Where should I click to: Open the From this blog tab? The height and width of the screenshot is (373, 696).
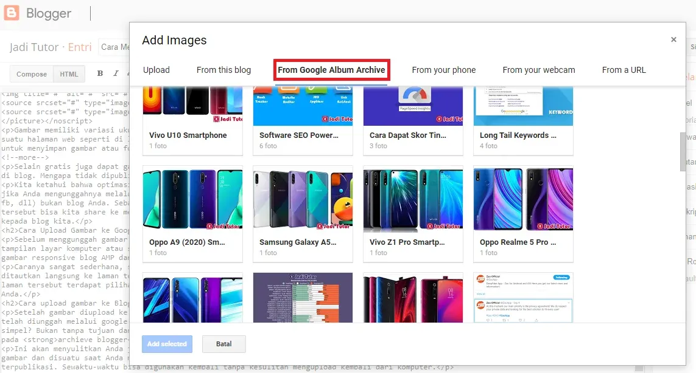point(223,70)
